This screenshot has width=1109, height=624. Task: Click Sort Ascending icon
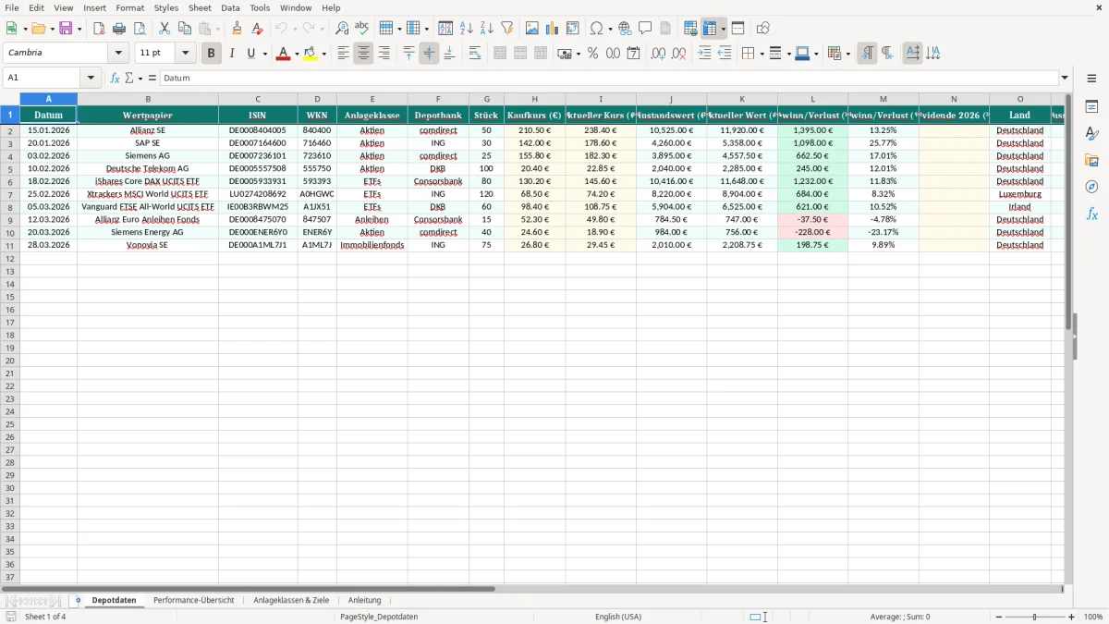(467, 29)
